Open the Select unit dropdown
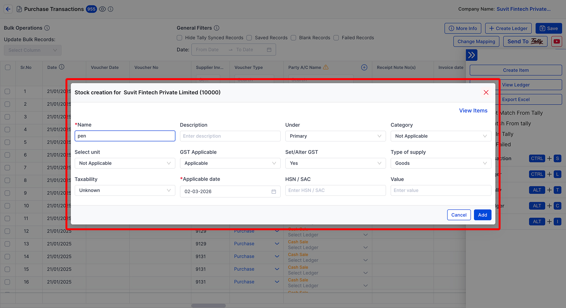Screen dimensions: 566x308 click(x=125, y=163)
